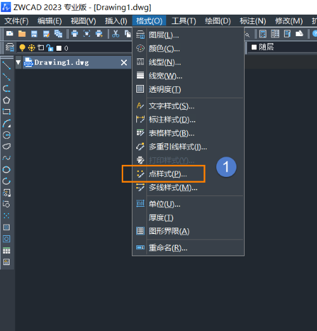Select the Arc tool
The width and height of the screenshot is (317, 331).
click(x=6, y=124)
